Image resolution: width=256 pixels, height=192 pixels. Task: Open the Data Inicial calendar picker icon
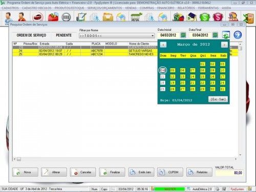point(183,35)
